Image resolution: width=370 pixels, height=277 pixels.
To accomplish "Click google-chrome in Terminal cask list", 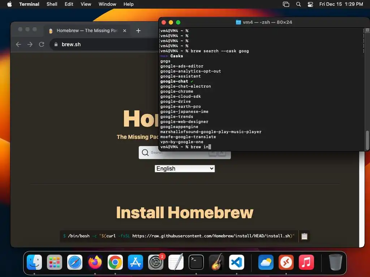I will coord(177,91).
